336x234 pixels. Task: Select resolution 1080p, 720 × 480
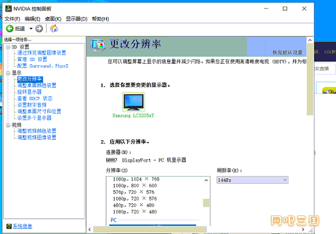pos(135,212)
